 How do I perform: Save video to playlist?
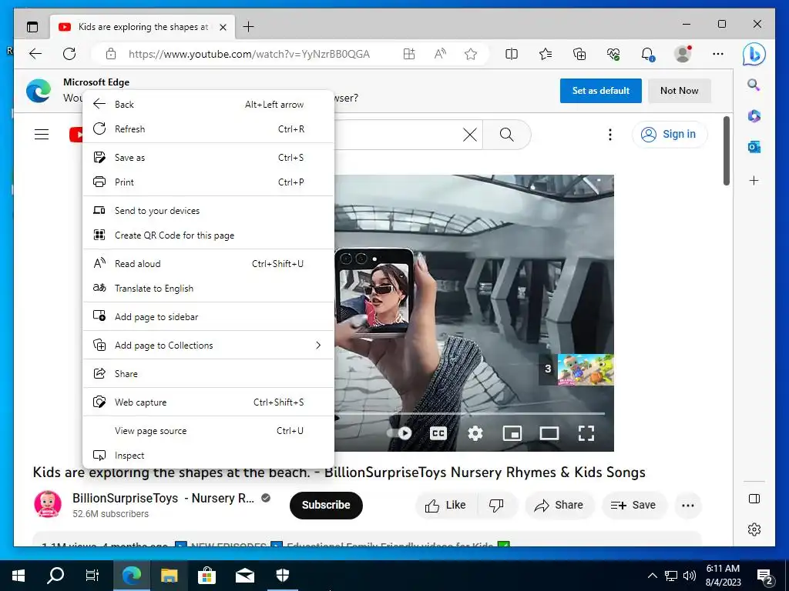(x=633, y=505)
